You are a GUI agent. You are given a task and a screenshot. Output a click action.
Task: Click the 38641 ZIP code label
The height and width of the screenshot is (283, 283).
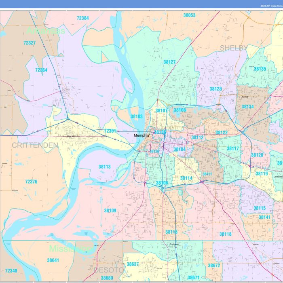tap(53, 260)
